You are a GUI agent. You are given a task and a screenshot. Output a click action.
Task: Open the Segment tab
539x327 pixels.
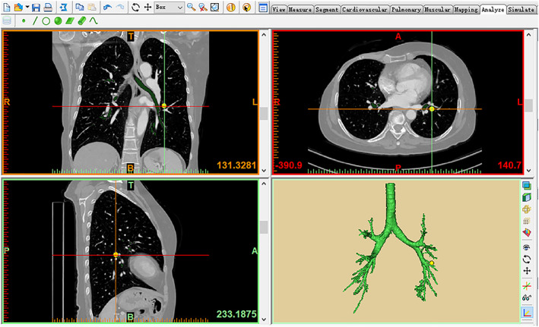click(326, 10)
